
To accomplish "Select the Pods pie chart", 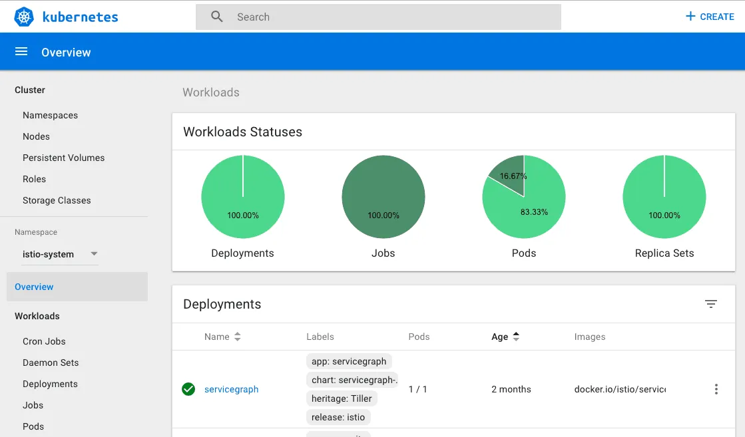I will point(524,197).
